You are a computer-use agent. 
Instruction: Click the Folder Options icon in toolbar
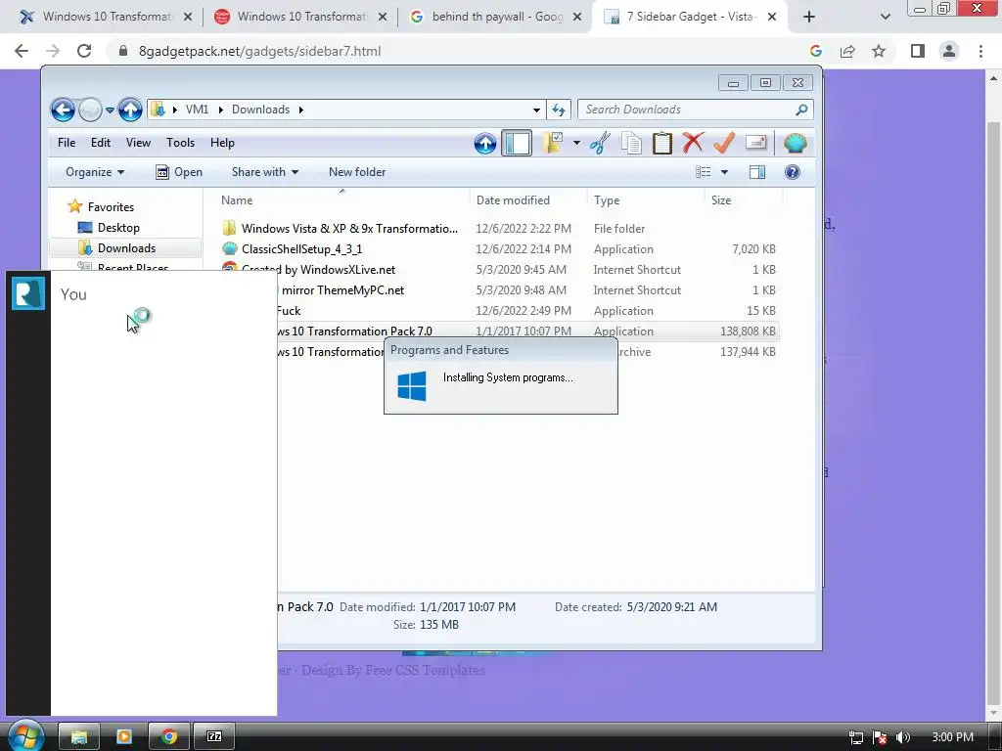554,143
